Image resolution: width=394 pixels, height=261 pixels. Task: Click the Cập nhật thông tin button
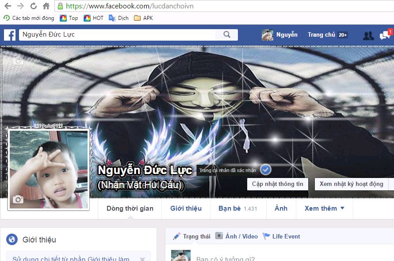coord(278,184)
